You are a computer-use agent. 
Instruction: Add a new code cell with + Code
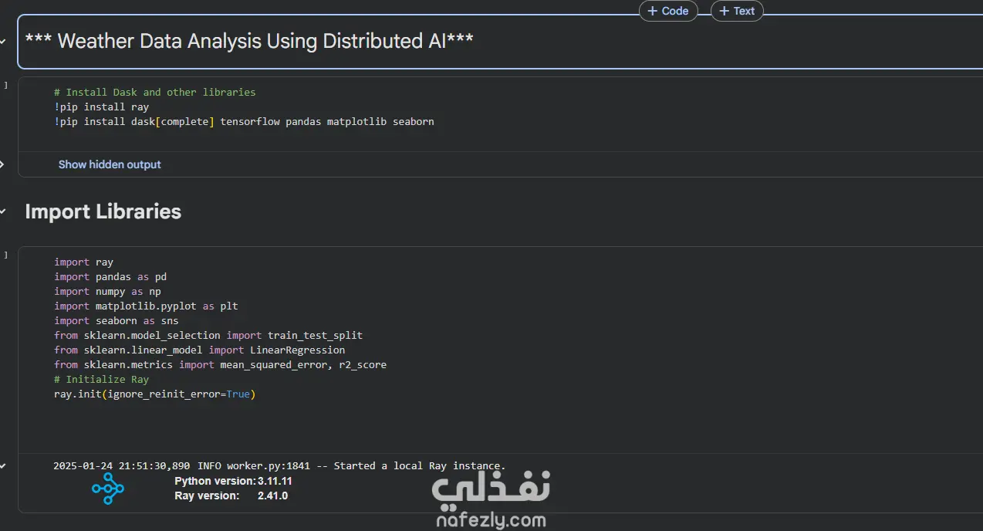click(x=668, y=11)
